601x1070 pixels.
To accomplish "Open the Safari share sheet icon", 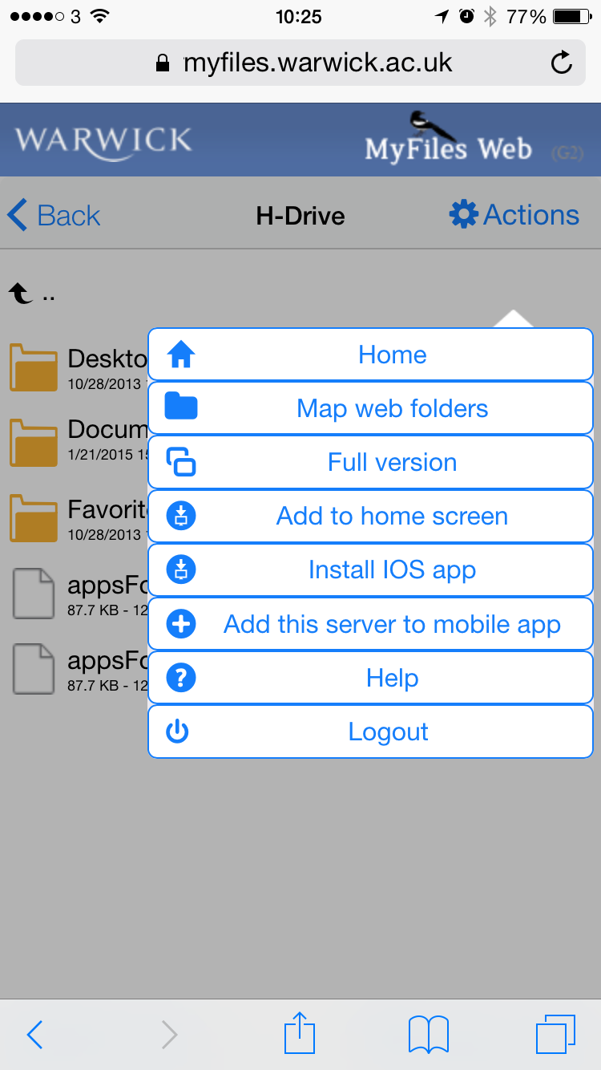I will click(x=300, y=1034).
